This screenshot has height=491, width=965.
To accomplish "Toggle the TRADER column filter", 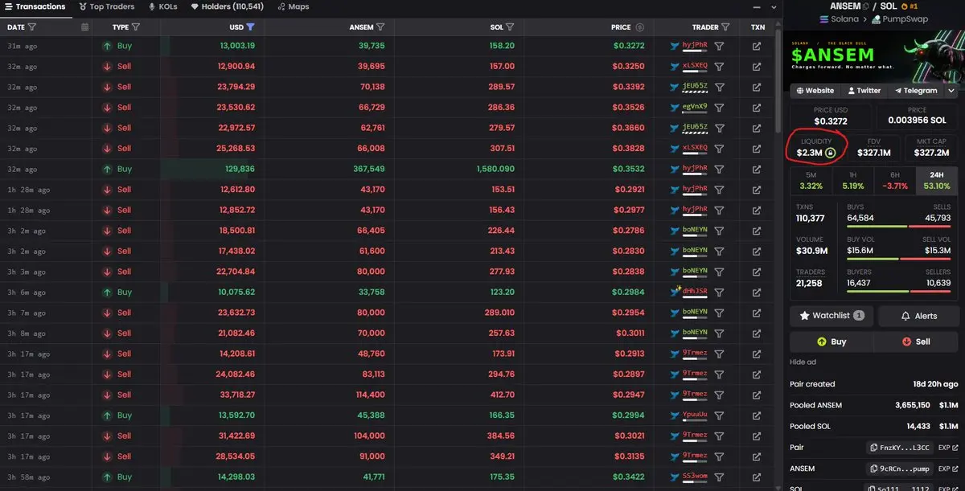I will pos(725,27).
